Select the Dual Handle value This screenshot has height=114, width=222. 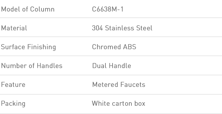click(112, 66)
